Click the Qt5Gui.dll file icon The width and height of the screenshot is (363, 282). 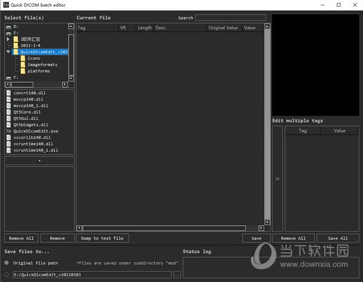pyautogui.click(x=8, y=119)
